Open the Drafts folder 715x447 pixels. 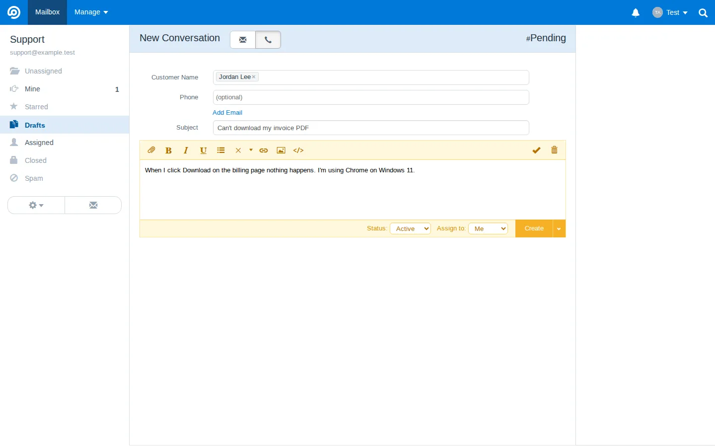(65, 125)
